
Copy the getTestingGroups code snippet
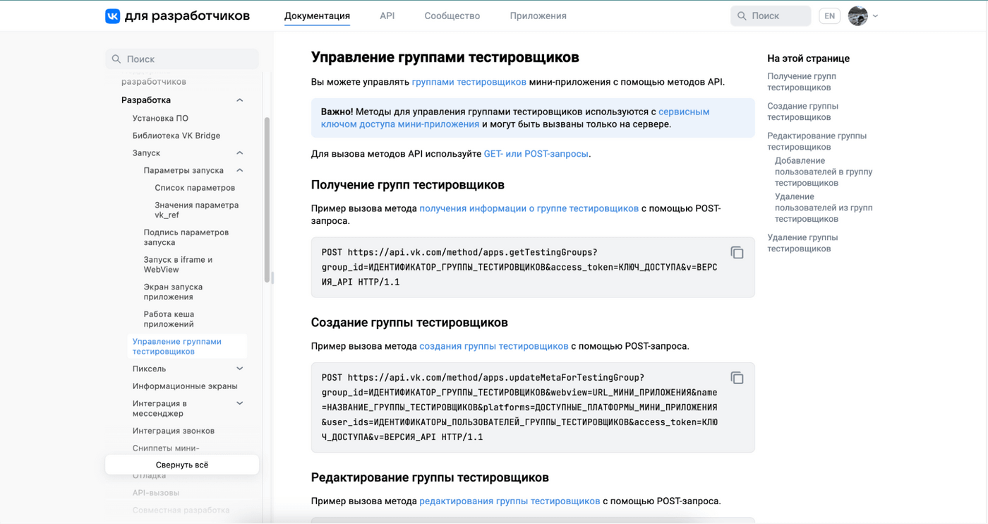737,253
